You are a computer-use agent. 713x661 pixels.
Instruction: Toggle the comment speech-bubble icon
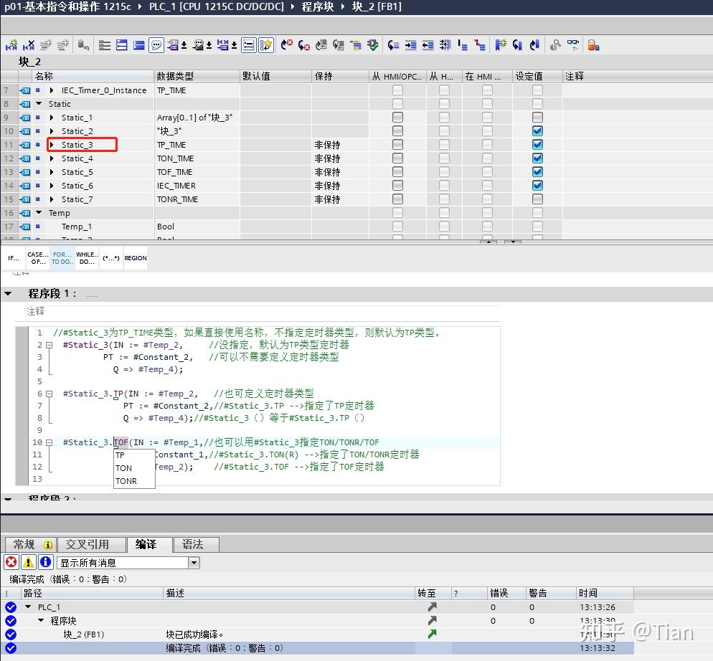pyautogui.click(x=156, y=45)
